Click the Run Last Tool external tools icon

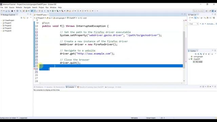62,11
